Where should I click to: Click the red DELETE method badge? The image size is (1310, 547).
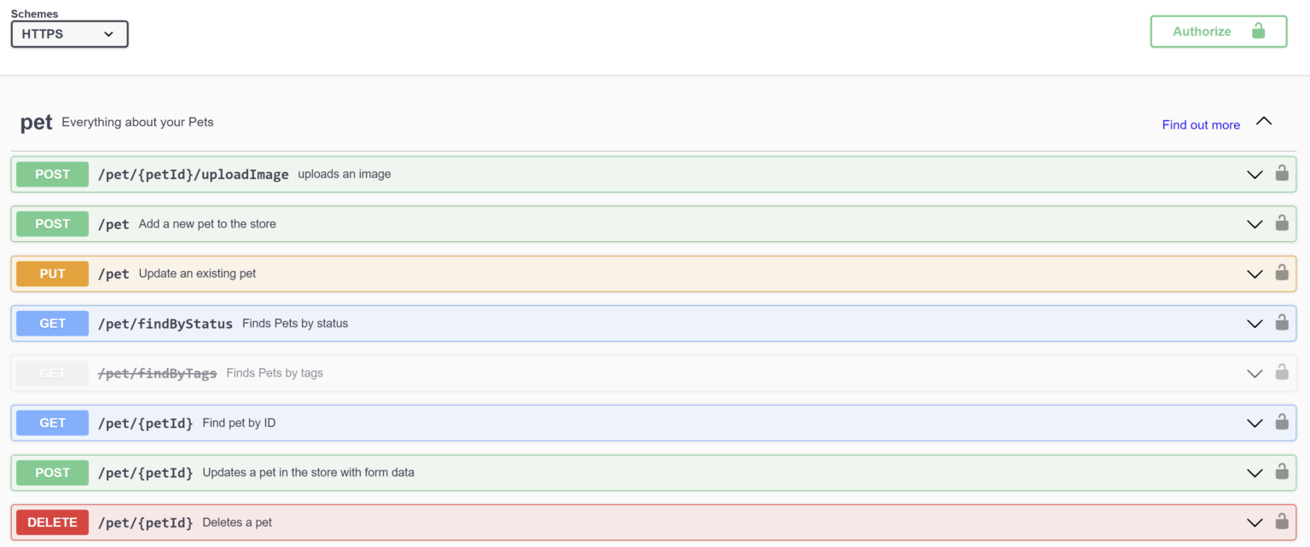[x=52, y=522]
